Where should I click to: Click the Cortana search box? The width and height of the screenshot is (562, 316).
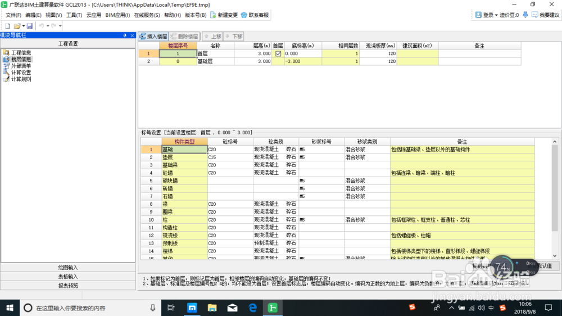[90, 308]
